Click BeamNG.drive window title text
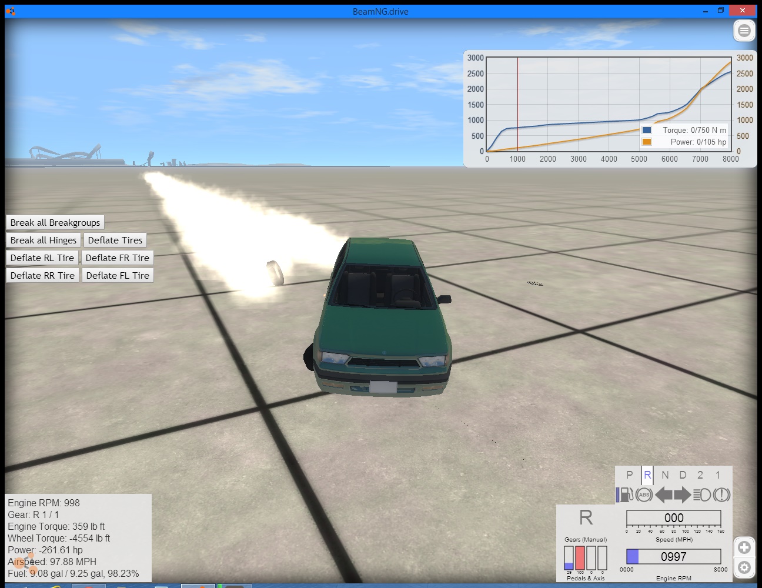The height and width of the screenshot is (588, 762). point(380,11)
